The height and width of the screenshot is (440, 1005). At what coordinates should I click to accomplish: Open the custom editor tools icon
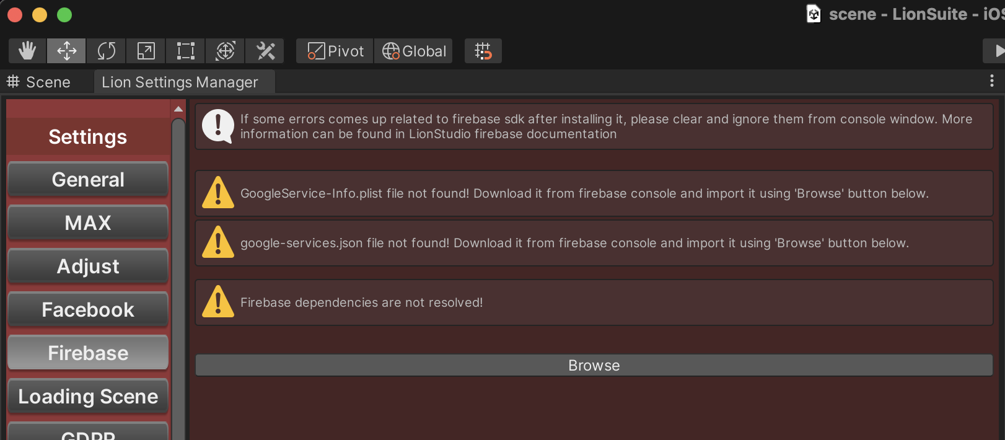265,51
